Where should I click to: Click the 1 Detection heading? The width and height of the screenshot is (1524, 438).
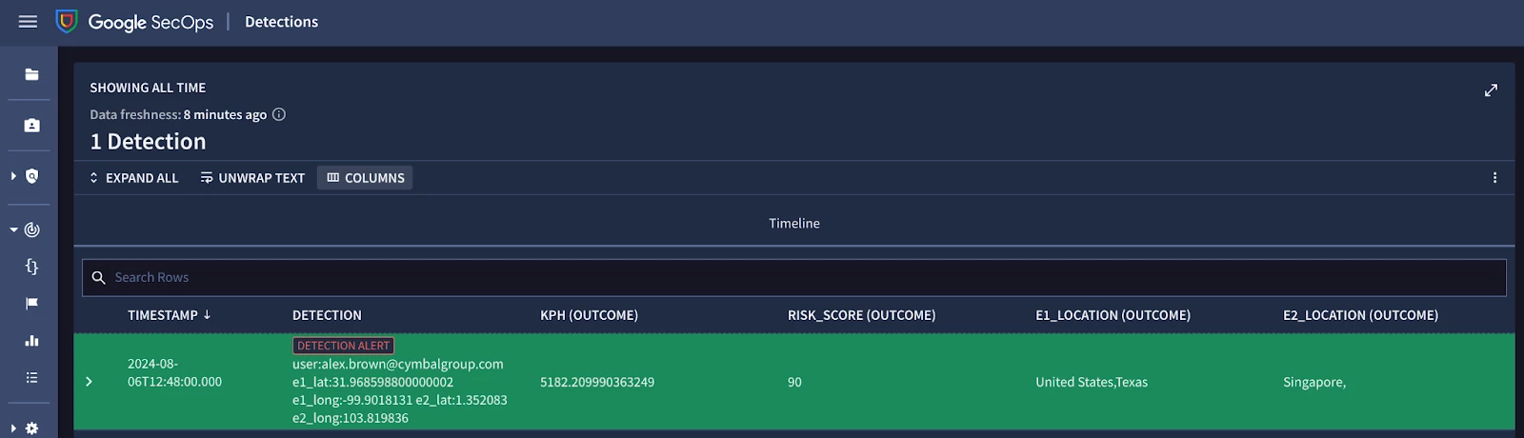click(x=148, y=141)
